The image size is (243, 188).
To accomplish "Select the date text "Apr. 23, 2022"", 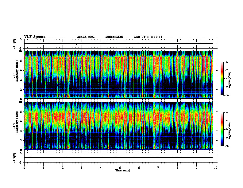I will [86, 37].
